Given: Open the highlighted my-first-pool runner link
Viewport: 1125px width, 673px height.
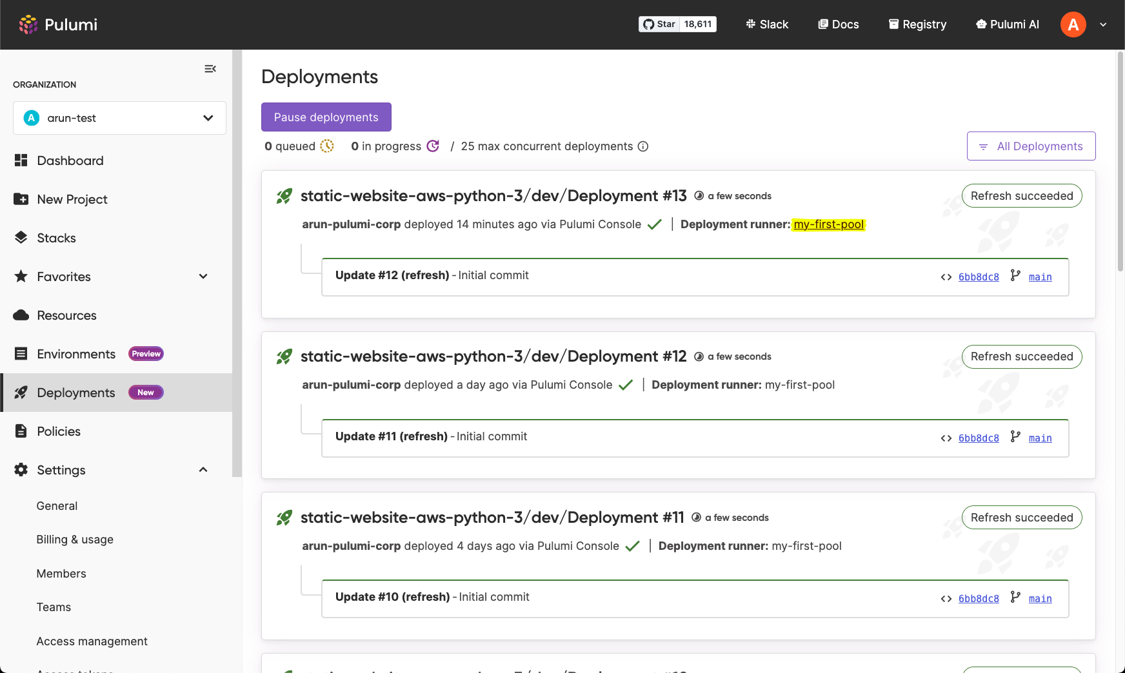Looking at the screenshot, I should tap(828, 224).
